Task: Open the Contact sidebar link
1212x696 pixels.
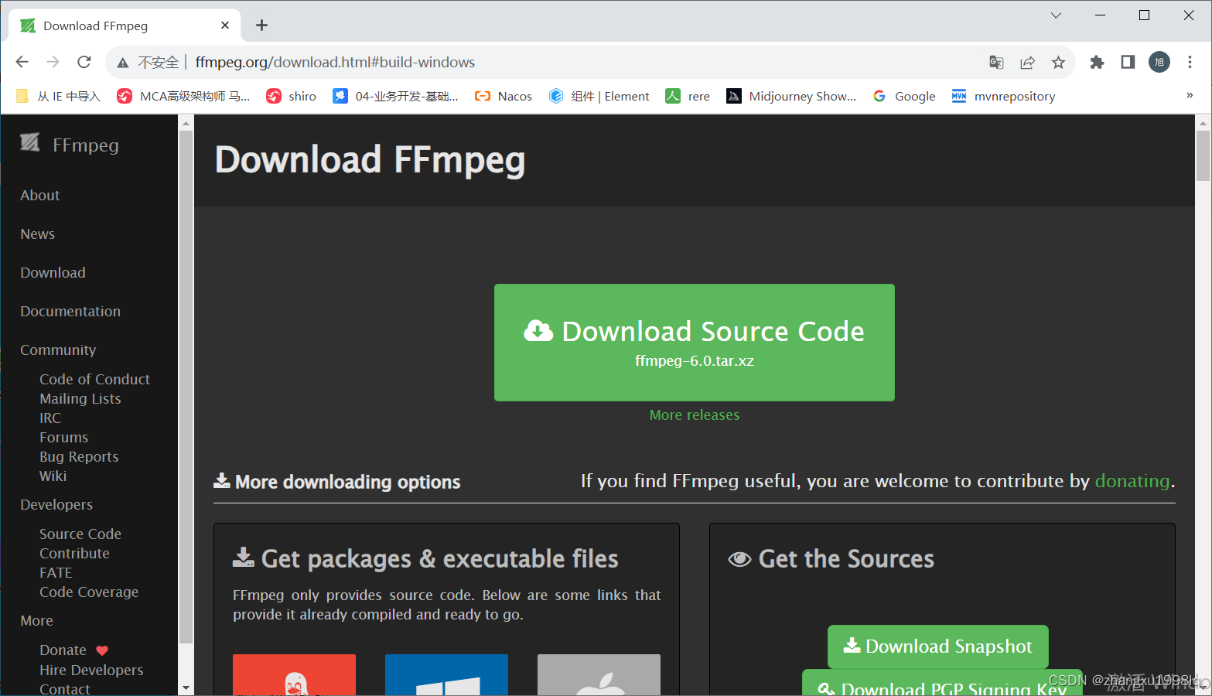Action: (x=65, y=688)
